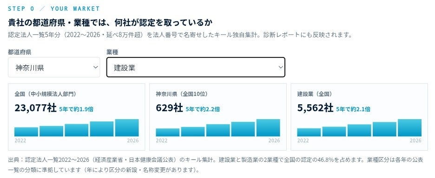This screenshot has width=435, height=178.
Task: Click the chevron arrow in the 神奈川県 select
Action: [x=95, y=67]
